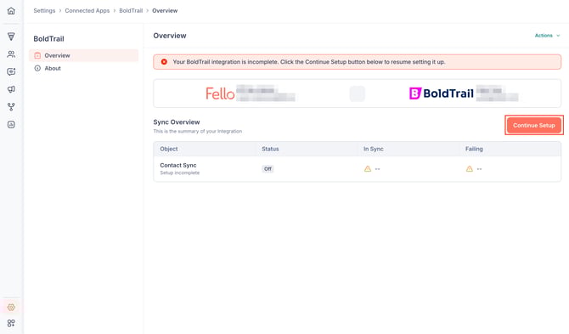Click the warning triangle in the In Sync column
This screenshot has width=569, height=334.
tap(368, 169)
